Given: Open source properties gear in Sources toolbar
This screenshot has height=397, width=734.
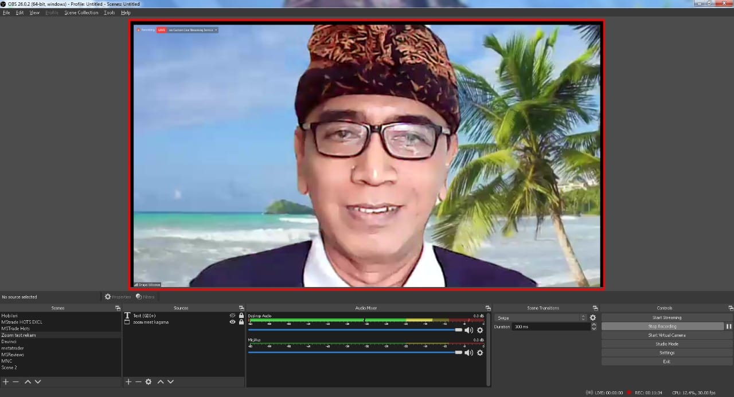Looking at the screenshot, I should pyautogui.click(x=149, y=382).
